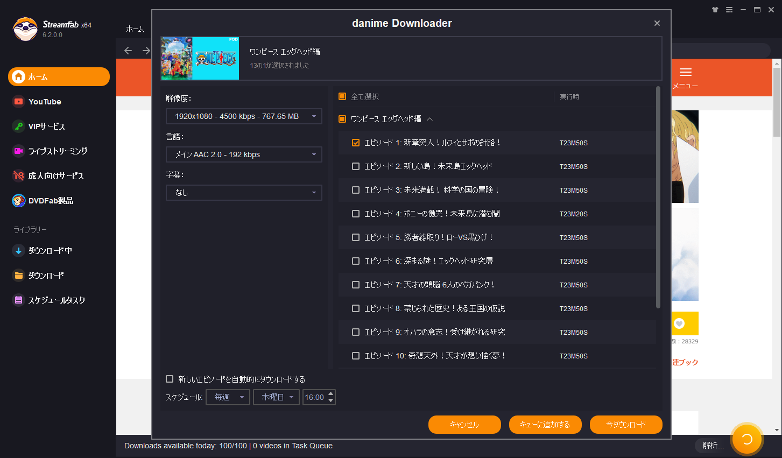Enable auto-download new episodes checkbox

170,379
